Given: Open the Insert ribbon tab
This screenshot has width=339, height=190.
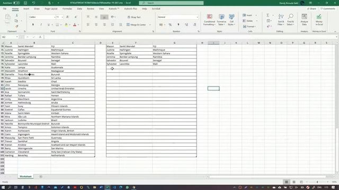Looking at the screenshot, I should click(x=26, y=9).
